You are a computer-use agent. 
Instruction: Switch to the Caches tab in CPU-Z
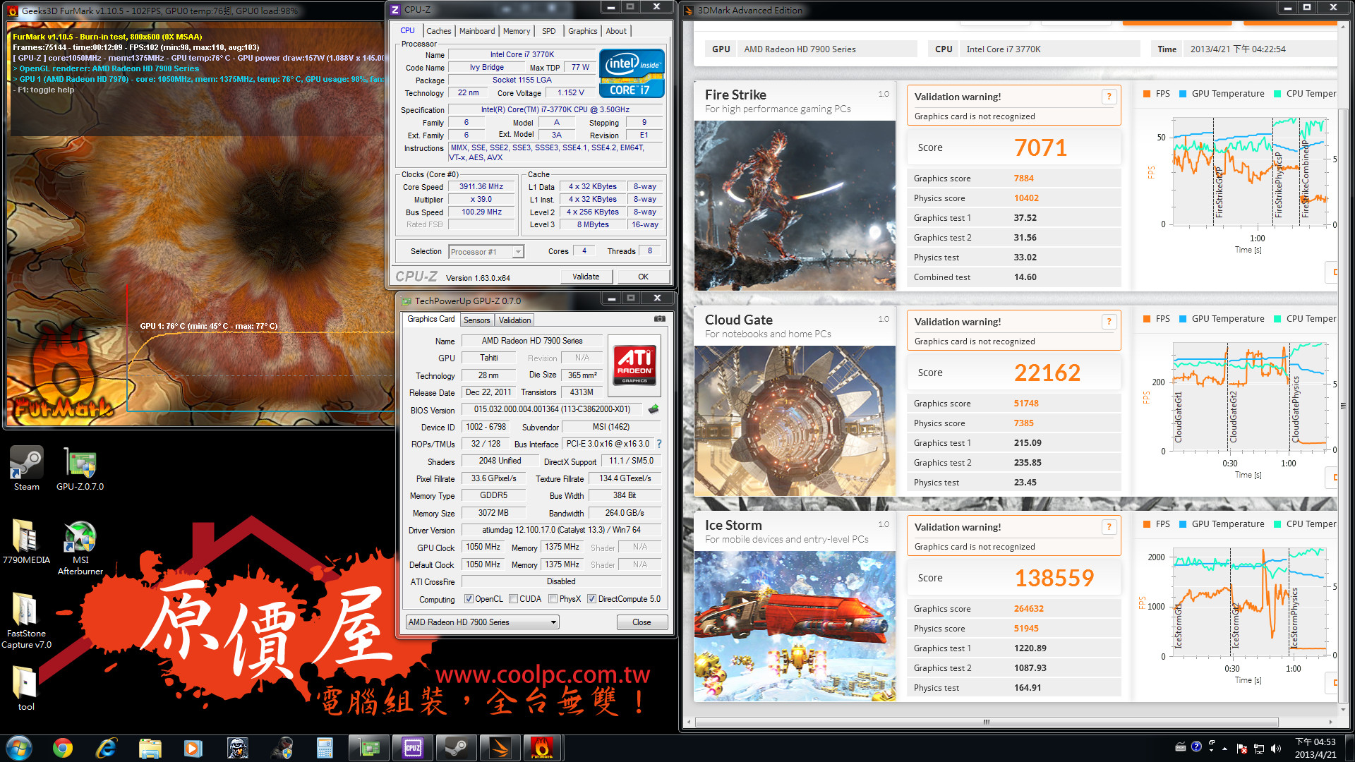point(438,31)
